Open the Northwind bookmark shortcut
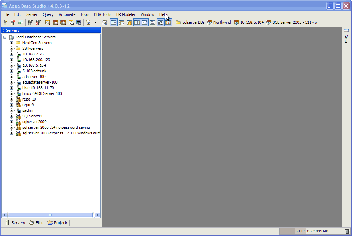 tap(219, 22)
